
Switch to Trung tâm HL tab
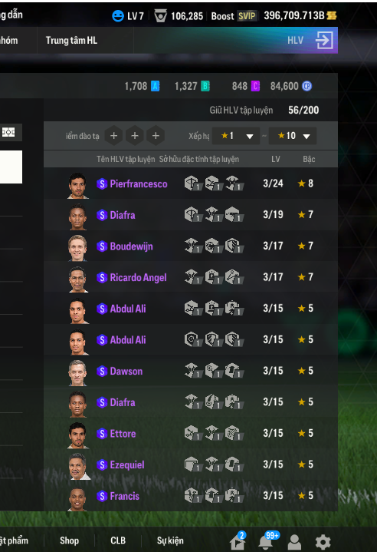pyautogui.click(x=71, y=41)
